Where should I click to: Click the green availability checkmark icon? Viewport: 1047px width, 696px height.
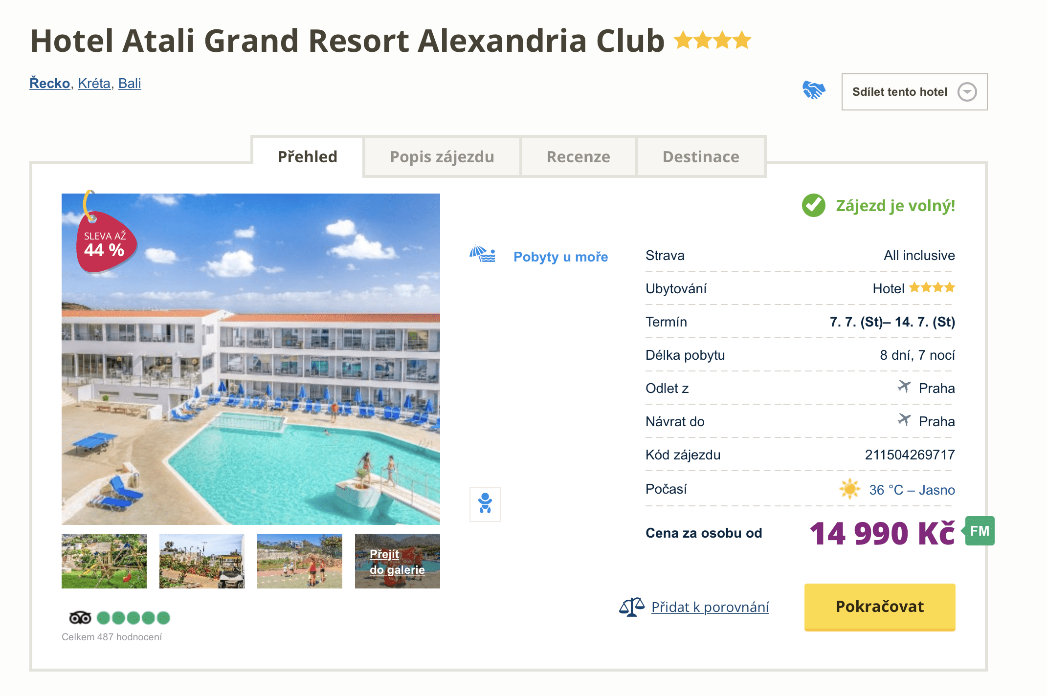tap(813, 205)
